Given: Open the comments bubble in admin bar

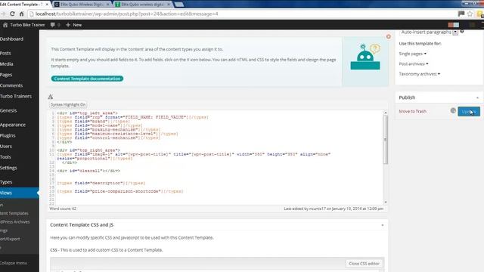Looking at the screenshot, I should [x=52, y=25].
